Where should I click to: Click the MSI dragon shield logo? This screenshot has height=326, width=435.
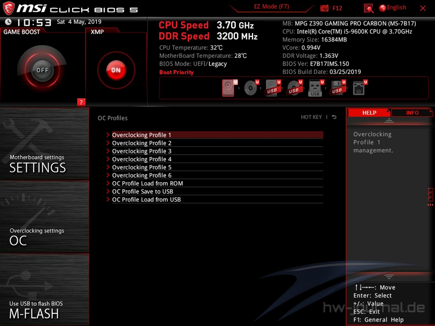pyautogui.click(x=8, y=8)
